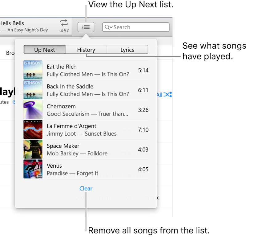Switch to the Up Next tab

coord(45,50)
